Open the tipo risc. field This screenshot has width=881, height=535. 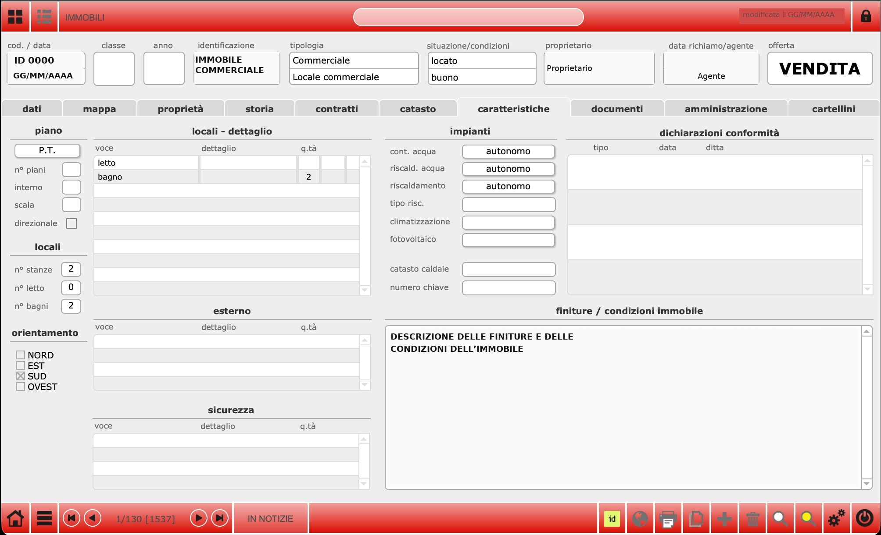point(509,204)
